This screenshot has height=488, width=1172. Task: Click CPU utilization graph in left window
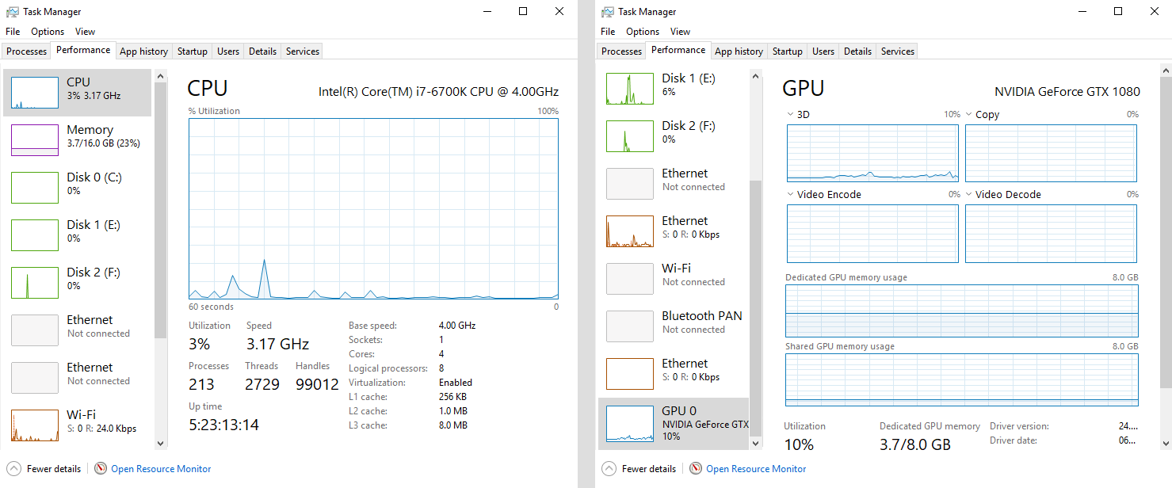click(x=373, y=209)
